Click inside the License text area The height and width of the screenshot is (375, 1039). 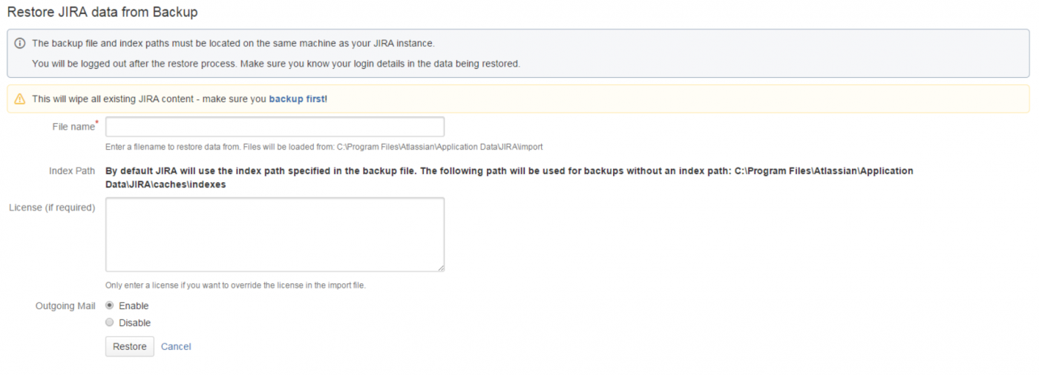pyautogui.click(x=275, y=234)
